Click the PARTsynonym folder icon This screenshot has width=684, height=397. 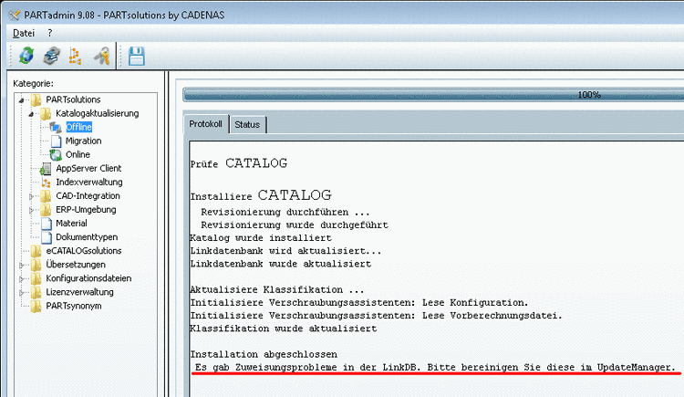pos(36,306)
